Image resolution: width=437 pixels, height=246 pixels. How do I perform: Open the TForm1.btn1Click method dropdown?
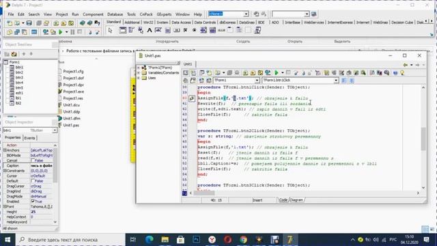(x=336, y=81)
